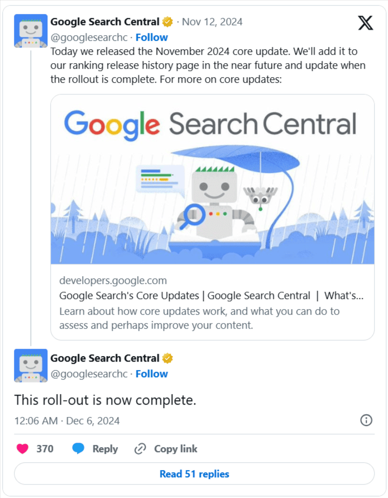Open the avatar on the reply tweet
Screen dimensions: 388x498
[30, 366]
